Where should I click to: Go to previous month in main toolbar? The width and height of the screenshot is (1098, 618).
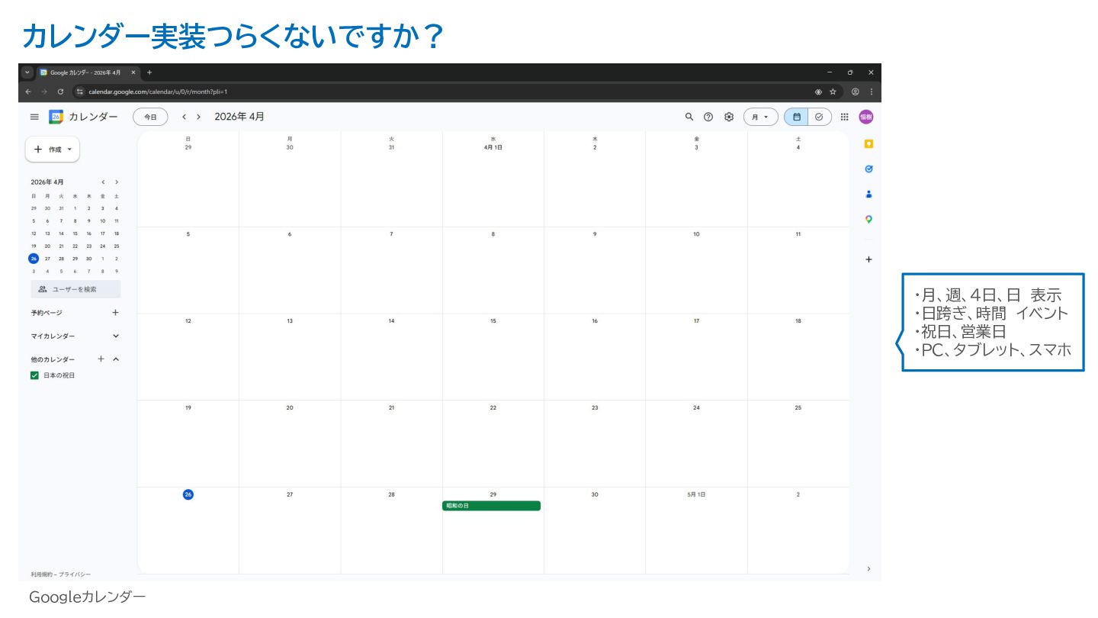coord(184,117)
